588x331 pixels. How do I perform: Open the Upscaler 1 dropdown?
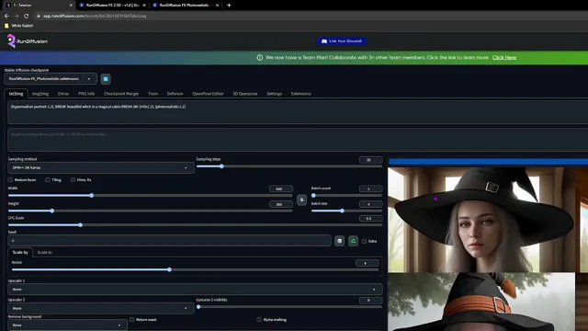tap(195, 290)
